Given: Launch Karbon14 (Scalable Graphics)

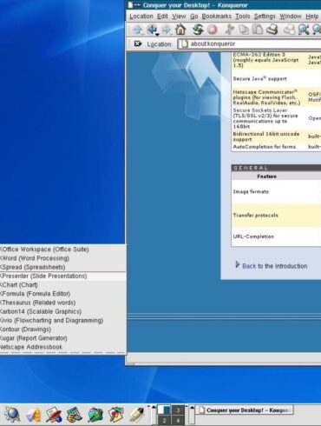Looking at the screenshot, I should click(62, 311).
